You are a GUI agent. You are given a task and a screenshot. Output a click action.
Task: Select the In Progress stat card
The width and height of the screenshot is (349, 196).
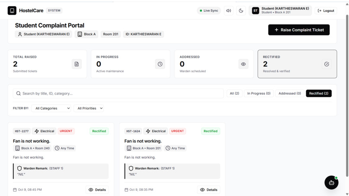pos(130,64)
